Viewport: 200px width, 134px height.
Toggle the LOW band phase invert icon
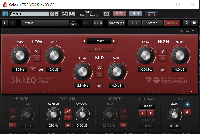[33, 69]
